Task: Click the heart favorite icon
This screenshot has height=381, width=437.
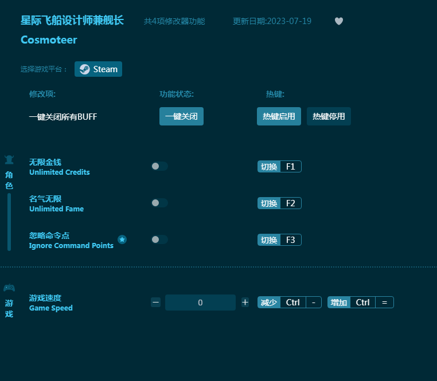Action: [x=338, y=21]
